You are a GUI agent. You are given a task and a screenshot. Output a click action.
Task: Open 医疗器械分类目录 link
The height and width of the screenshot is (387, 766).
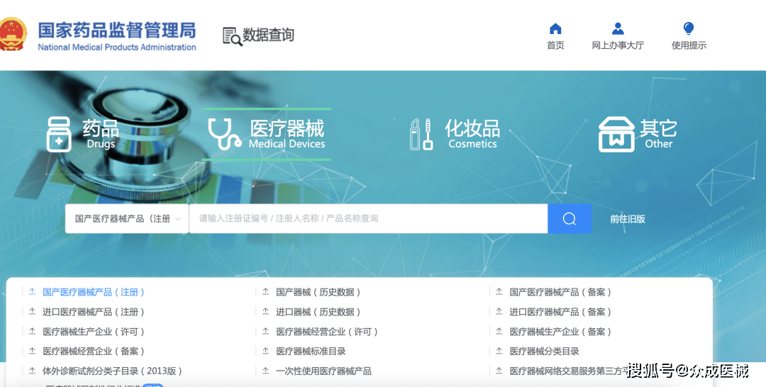coord(544,352)
